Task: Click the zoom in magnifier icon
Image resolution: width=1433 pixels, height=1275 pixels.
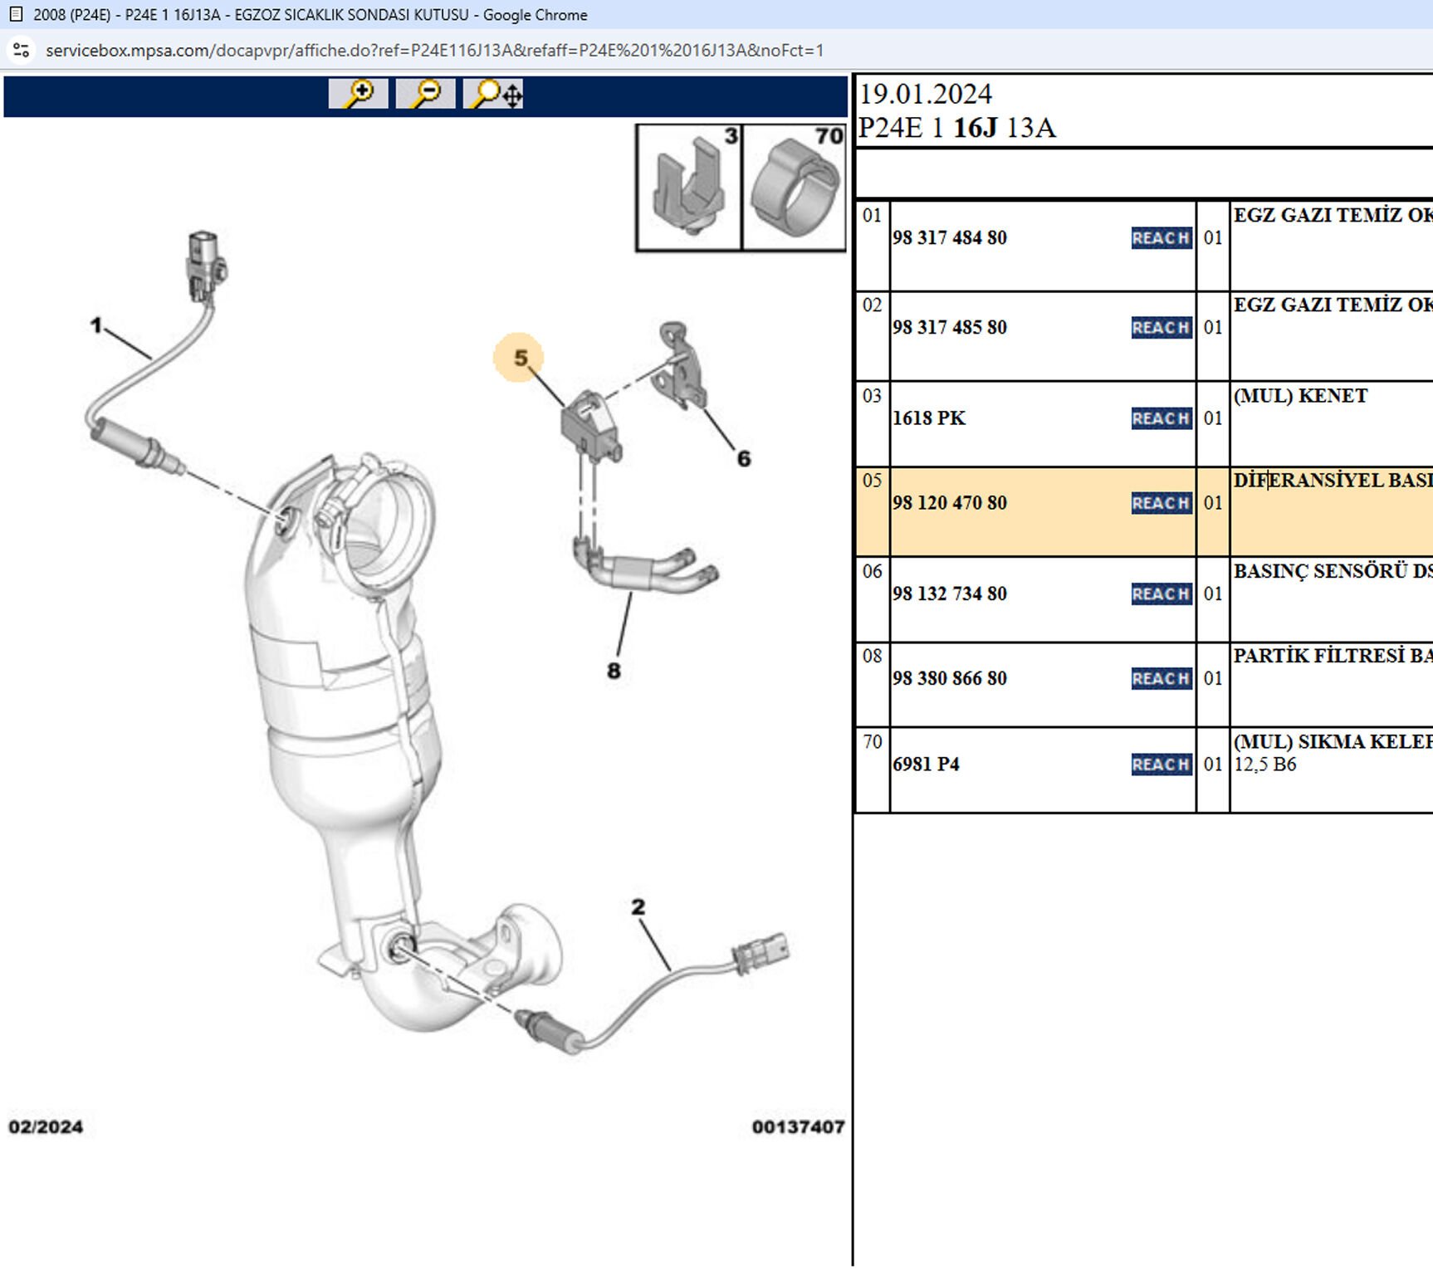Action: tap(359, 94)
